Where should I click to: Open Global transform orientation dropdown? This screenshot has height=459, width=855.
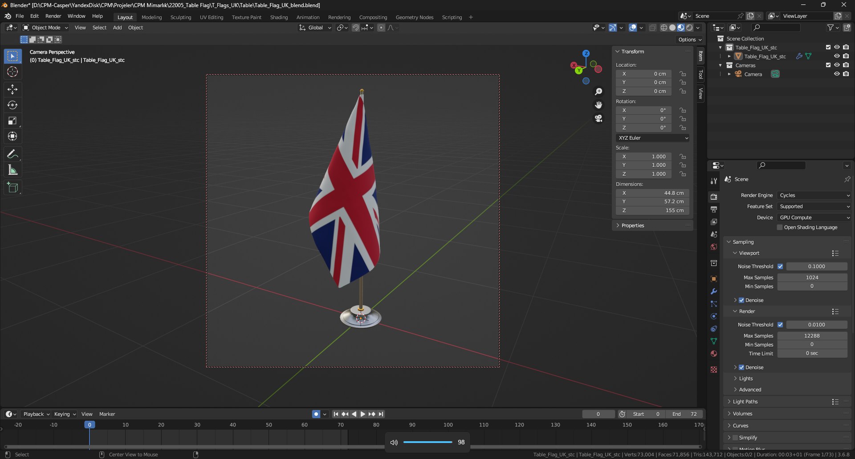[315, 28]
